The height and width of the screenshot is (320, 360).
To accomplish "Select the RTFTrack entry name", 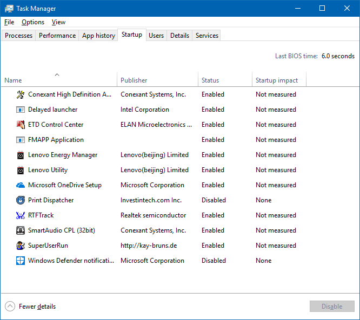I will click(41, 215).
